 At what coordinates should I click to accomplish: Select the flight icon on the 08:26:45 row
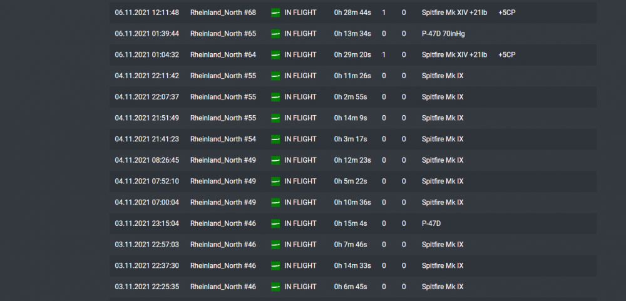275,160
